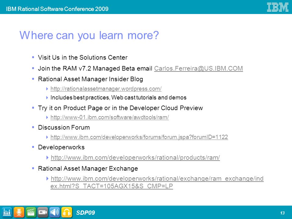Click 'Includes best practices, Web cast tutorials' line
Image resolution: width=292 pixels, height=219 pixels.
(118, 98)
